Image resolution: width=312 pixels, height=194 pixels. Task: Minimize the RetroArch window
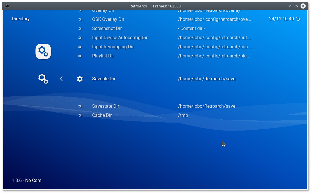(x=289, y=6)
